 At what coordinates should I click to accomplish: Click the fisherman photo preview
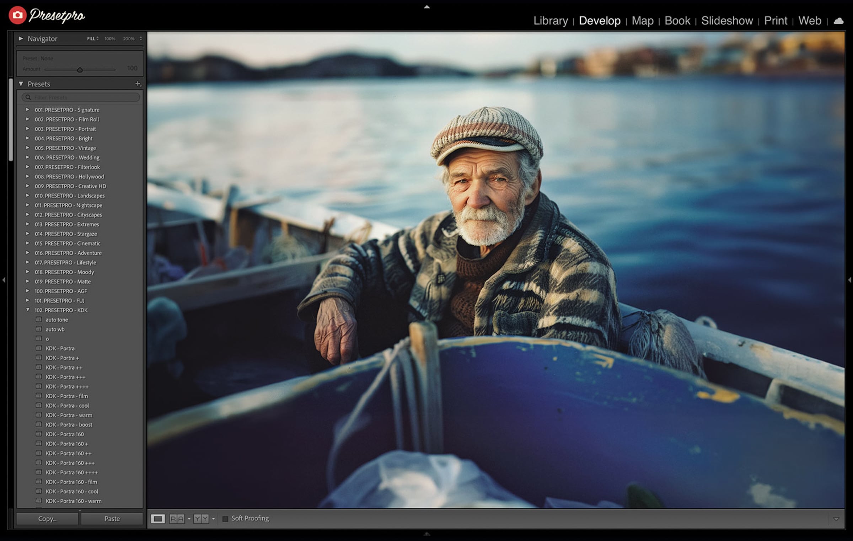pos(496,270)
